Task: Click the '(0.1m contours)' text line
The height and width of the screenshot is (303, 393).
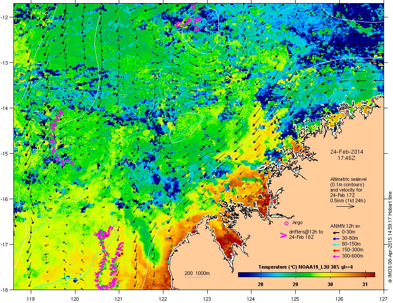Action: (x=347, y=185)
